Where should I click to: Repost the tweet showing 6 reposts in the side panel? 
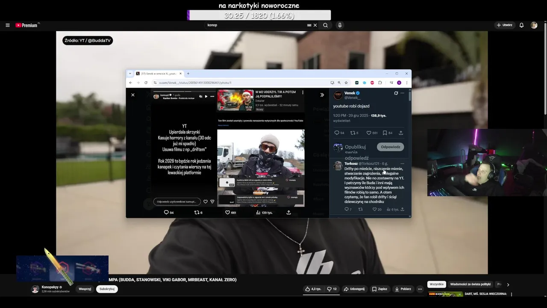354,133
